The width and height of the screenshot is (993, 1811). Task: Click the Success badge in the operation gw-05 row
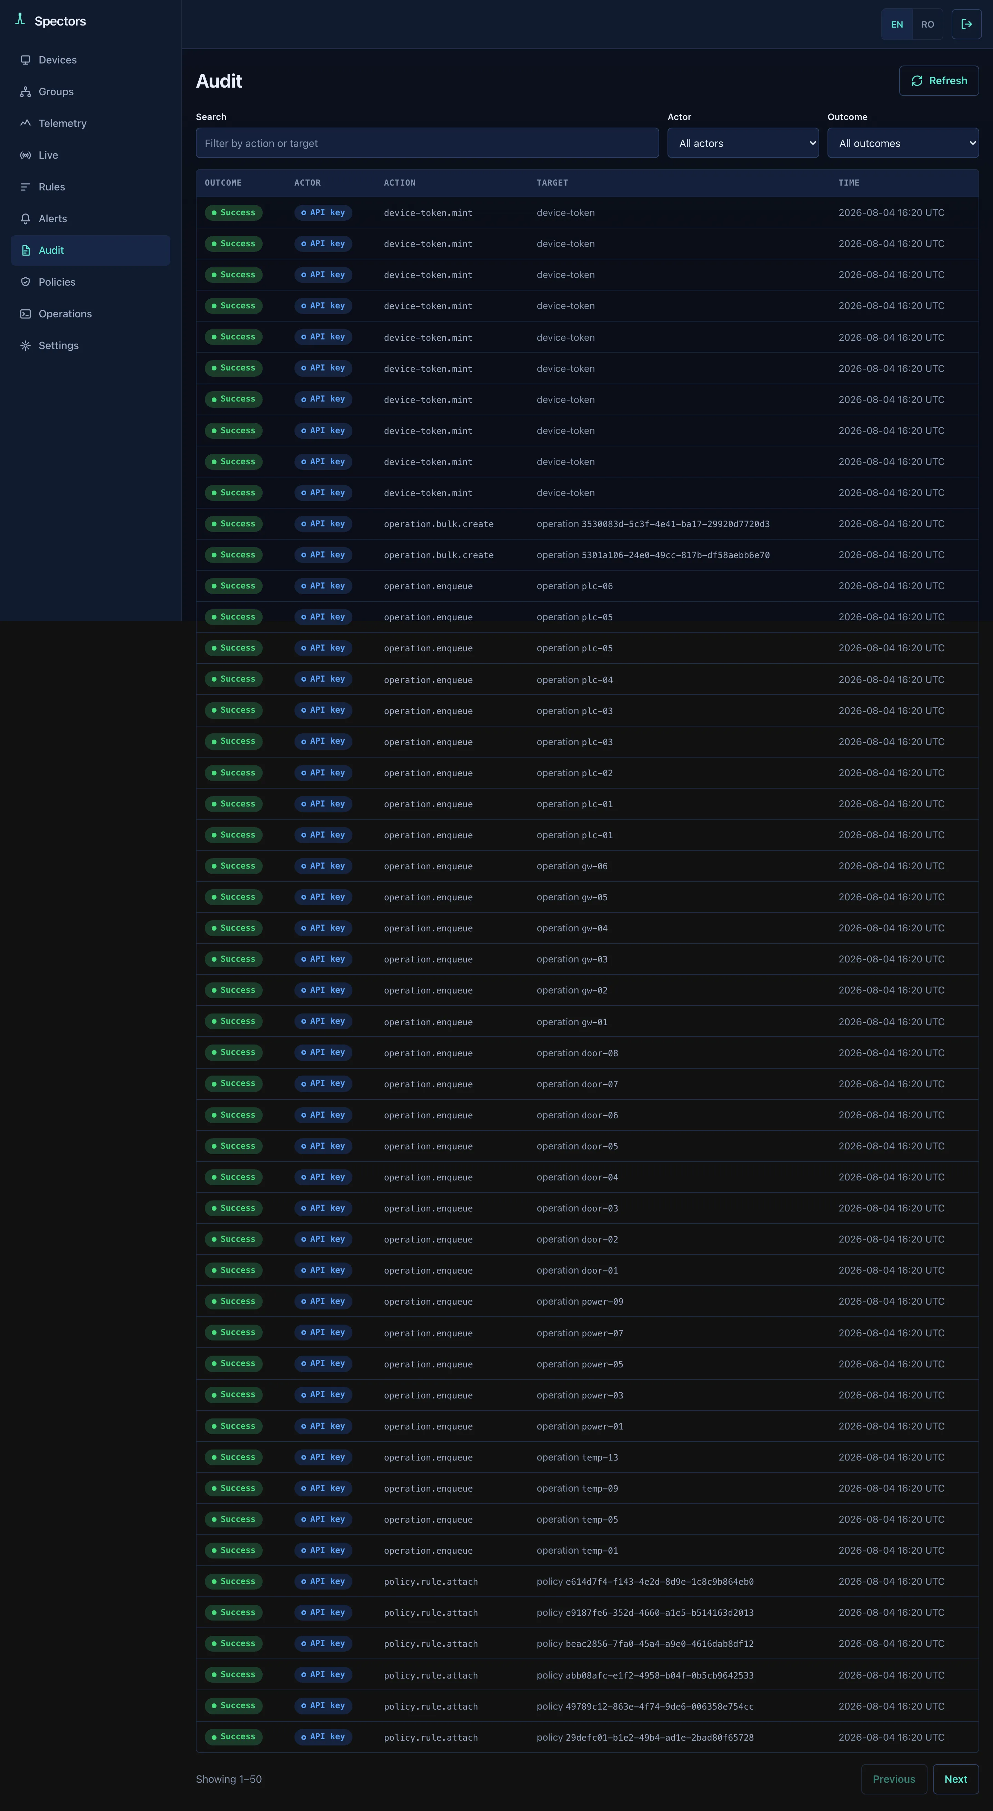click(x=233, y=897)
